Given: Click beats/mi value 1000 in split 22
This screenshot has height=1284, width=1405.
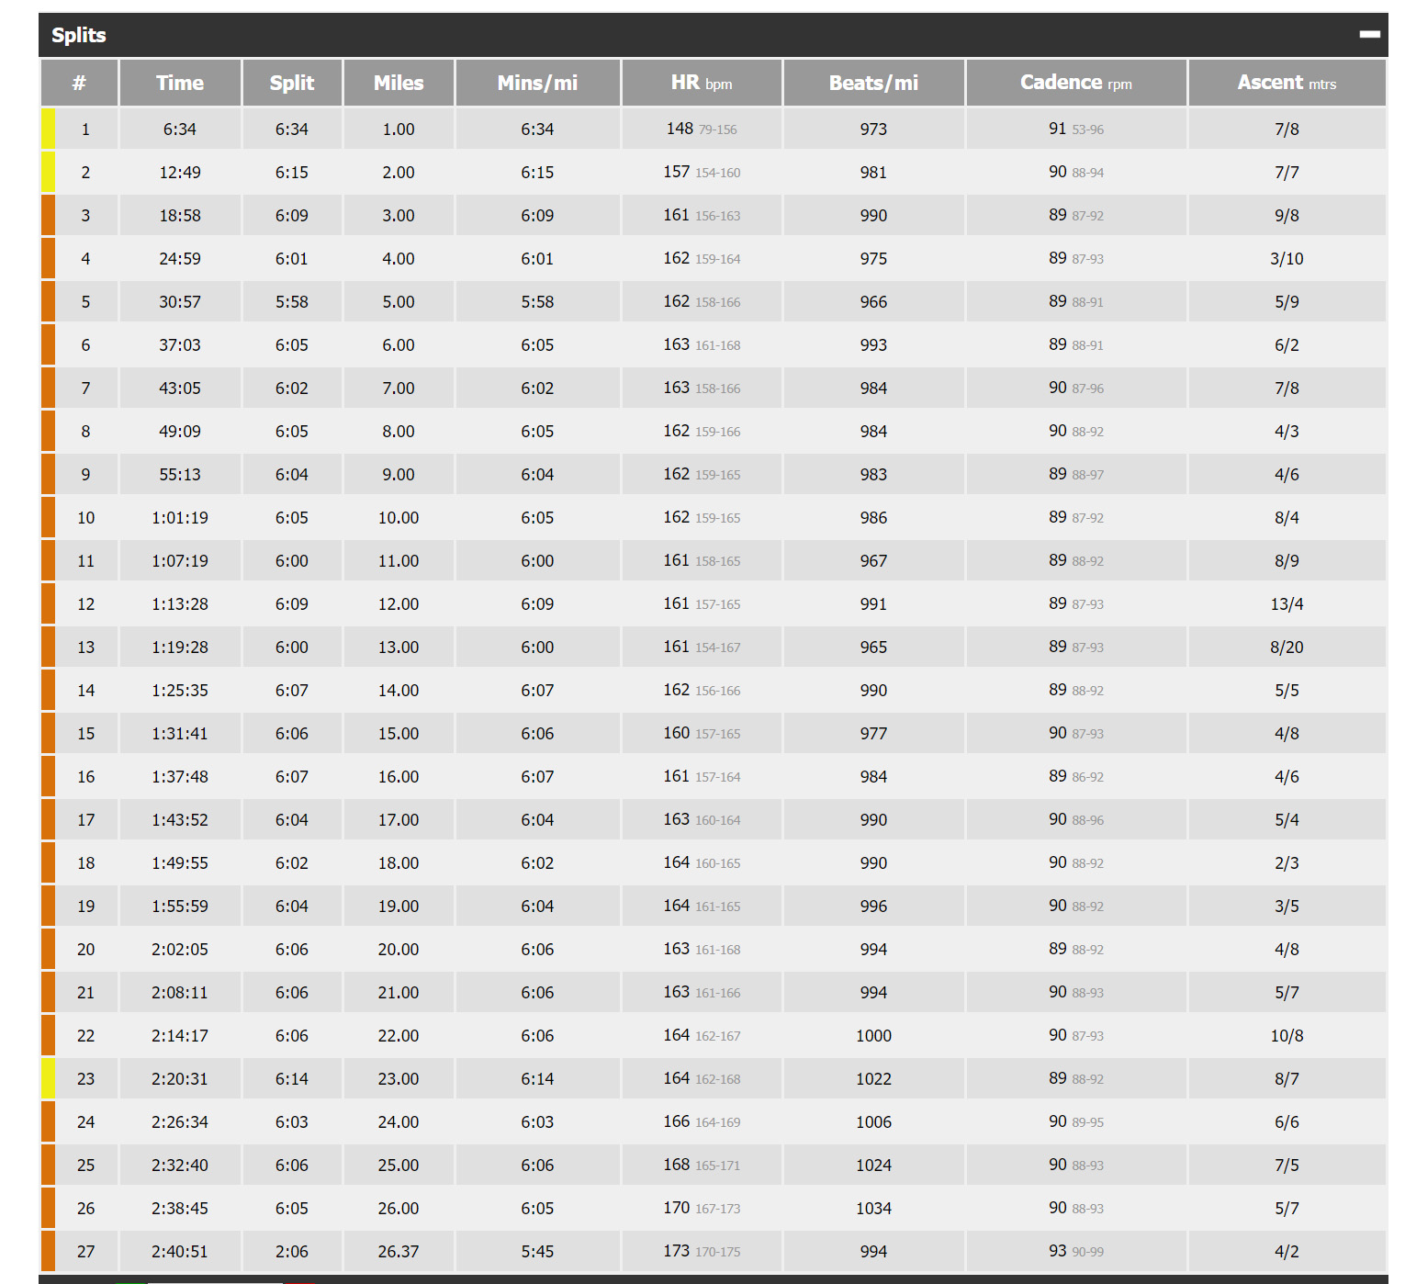Looking at the screenshot, I should [x=873, y=1036].
